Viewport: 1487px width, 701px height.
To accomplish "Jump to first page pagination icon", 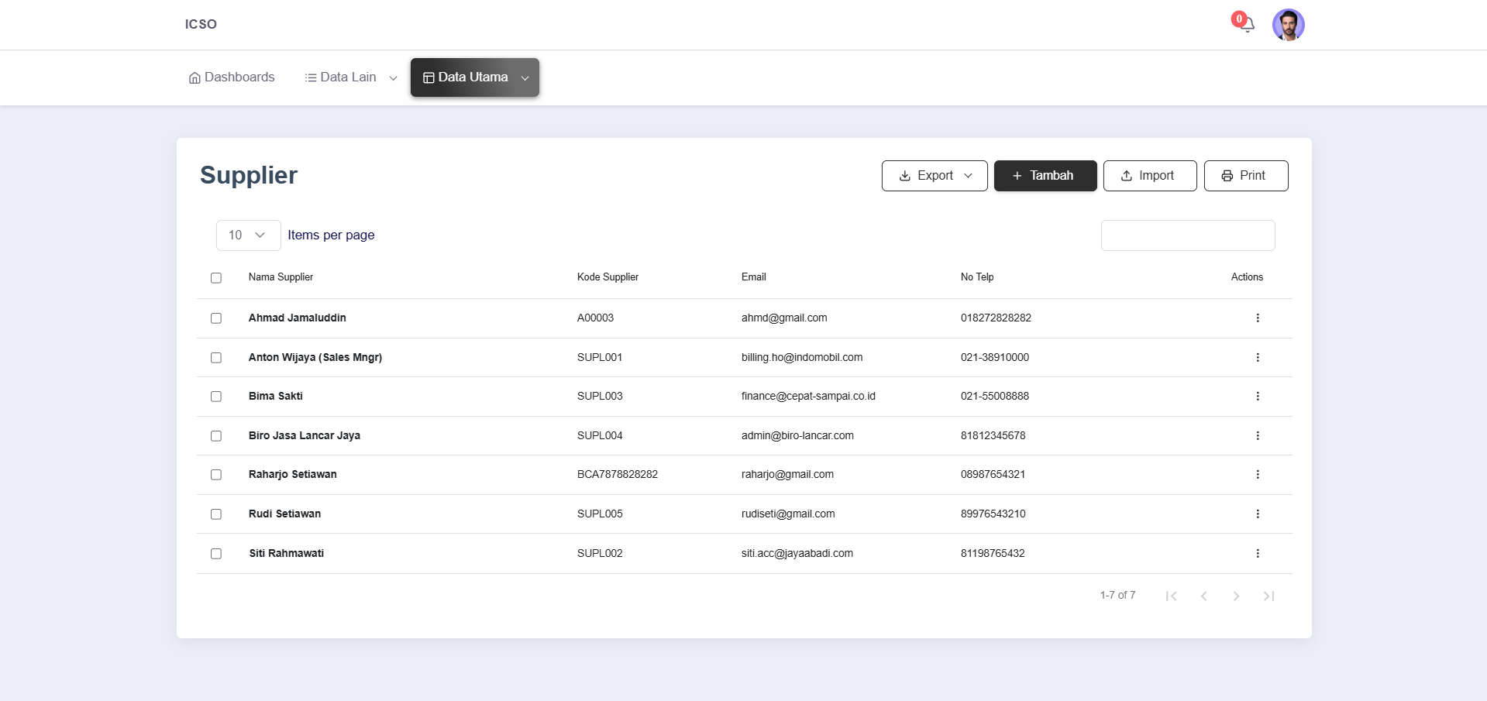I will click(1171, 596).
